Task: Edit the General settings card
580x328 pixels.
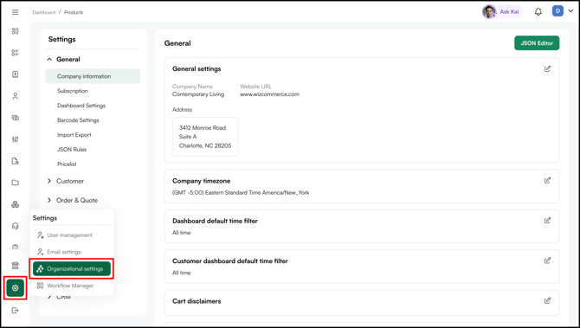Action: [x=547, y=68]
